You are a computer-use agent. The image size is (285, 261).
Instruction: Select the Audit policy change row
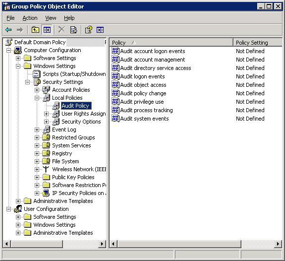coord(143,93)
